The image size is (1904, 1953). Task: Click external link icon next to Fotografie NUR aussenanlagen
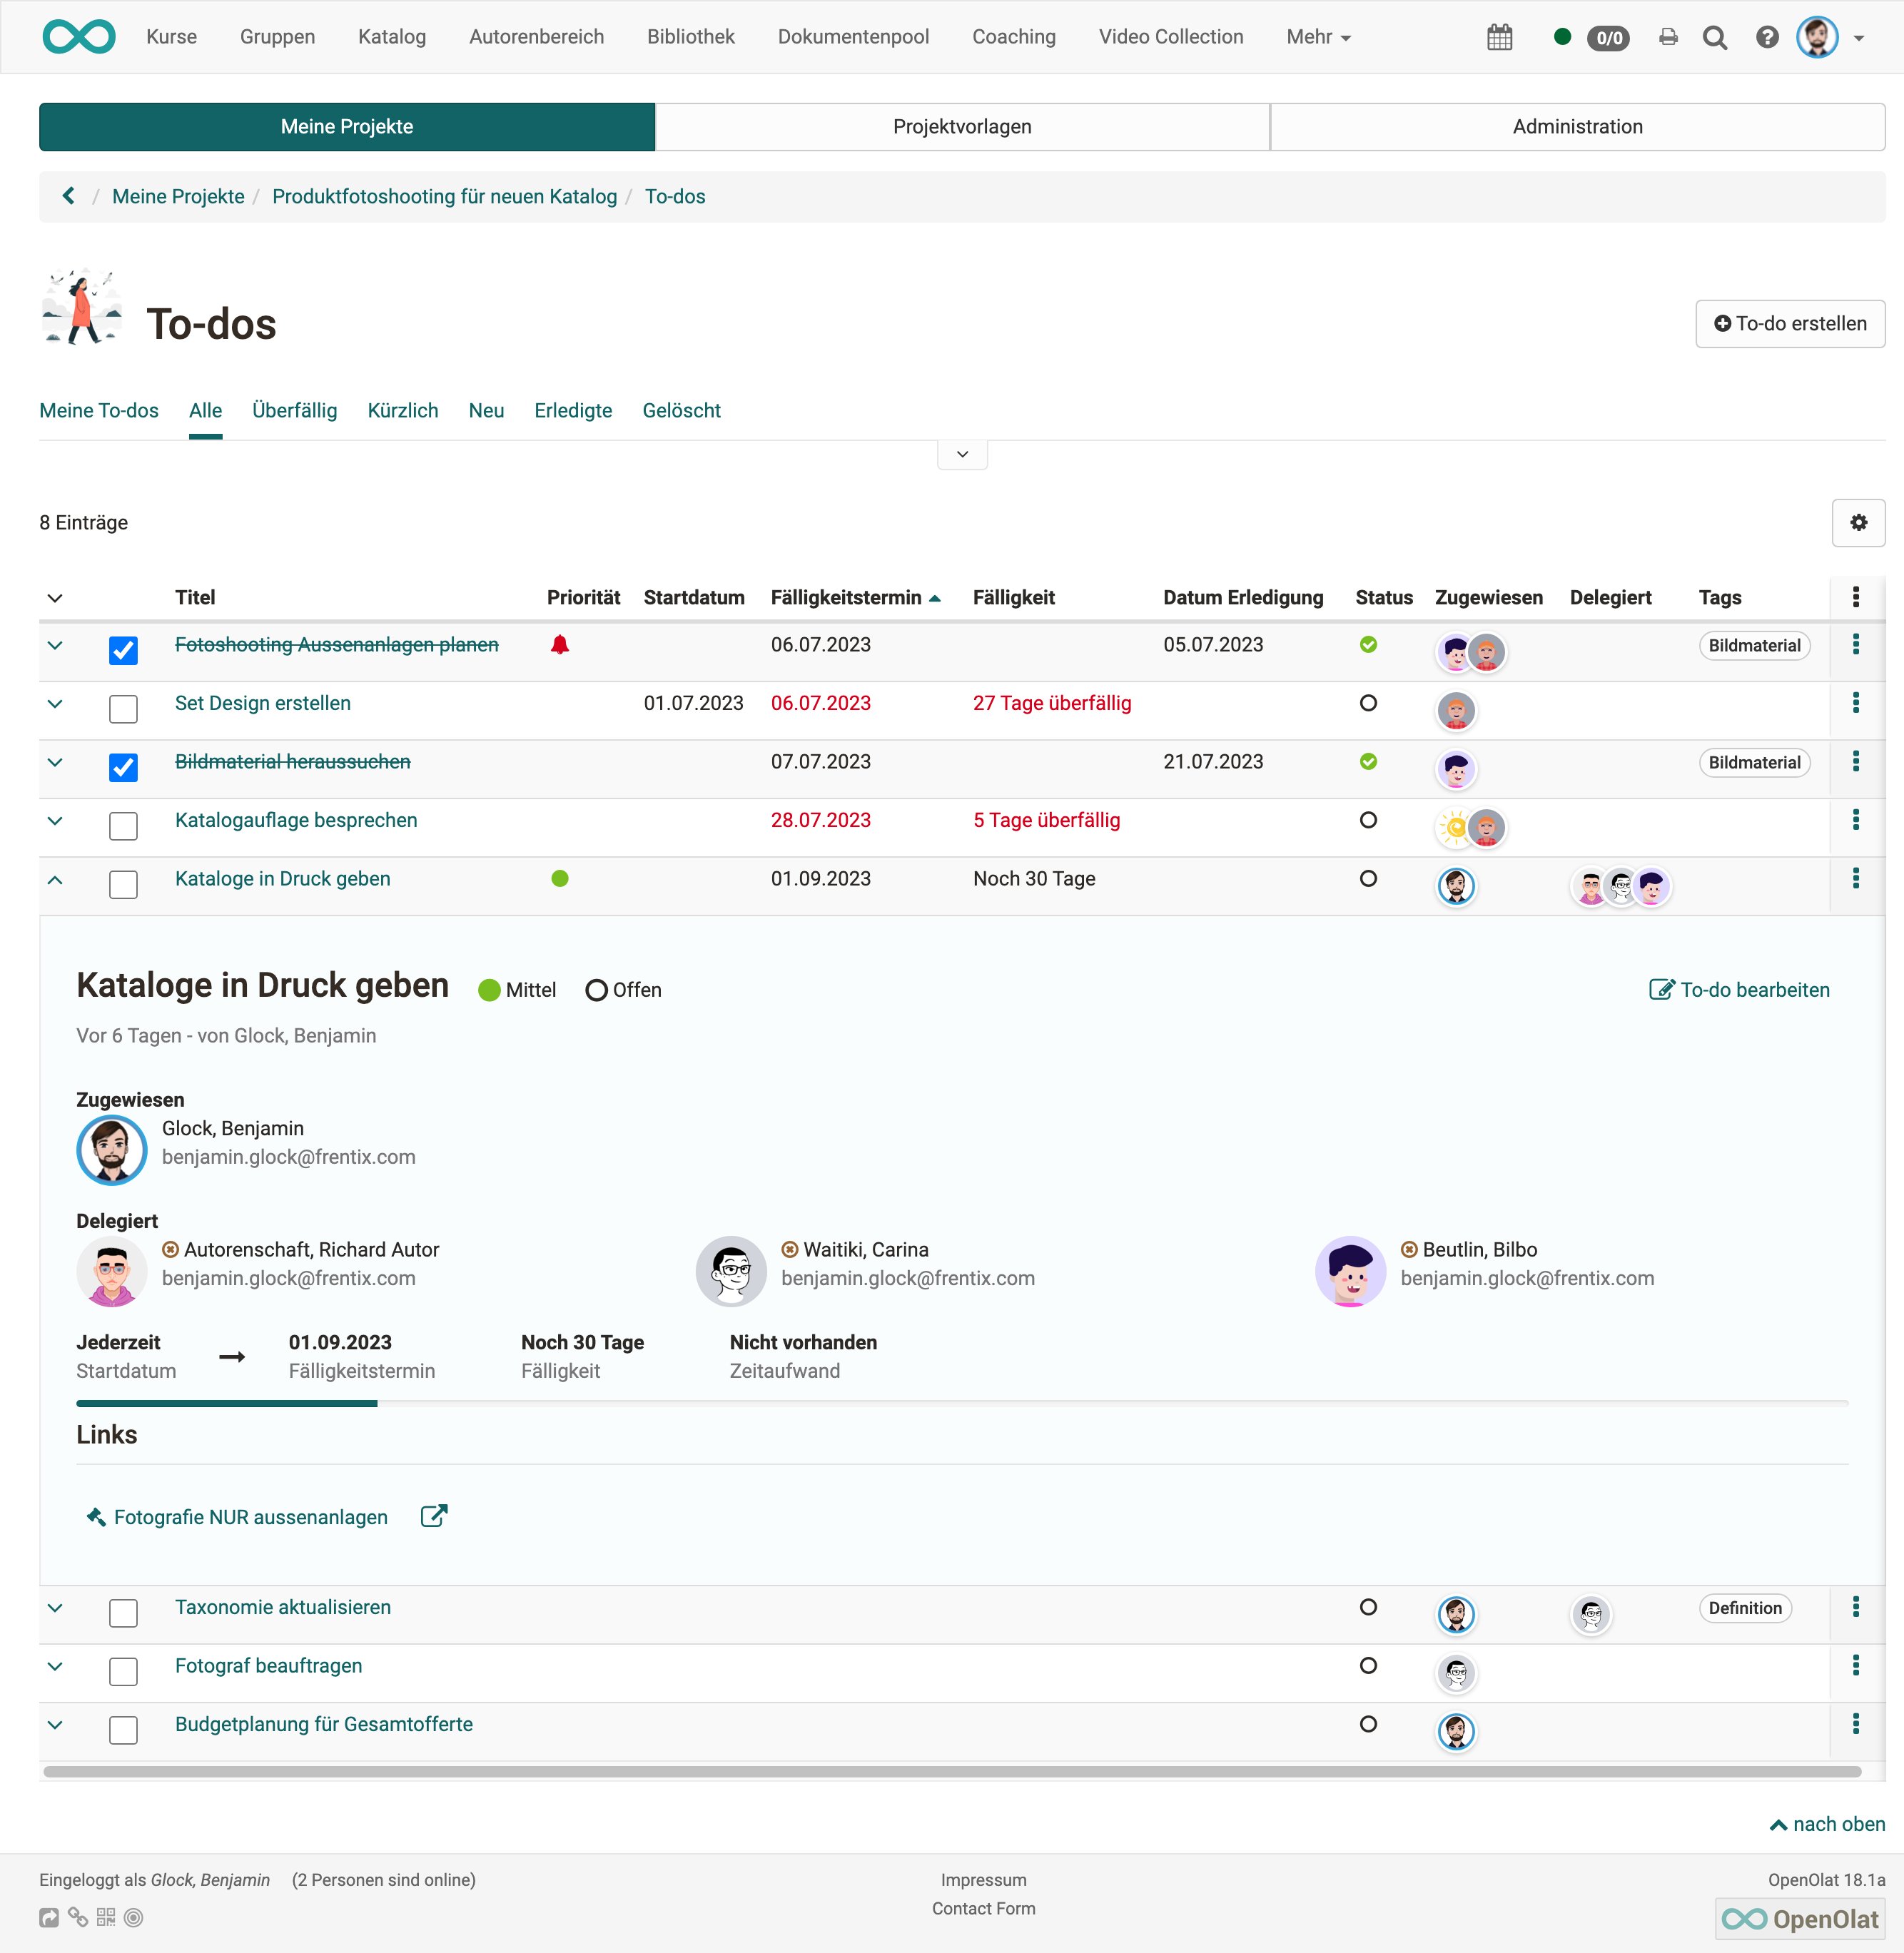click(433, 1516)
